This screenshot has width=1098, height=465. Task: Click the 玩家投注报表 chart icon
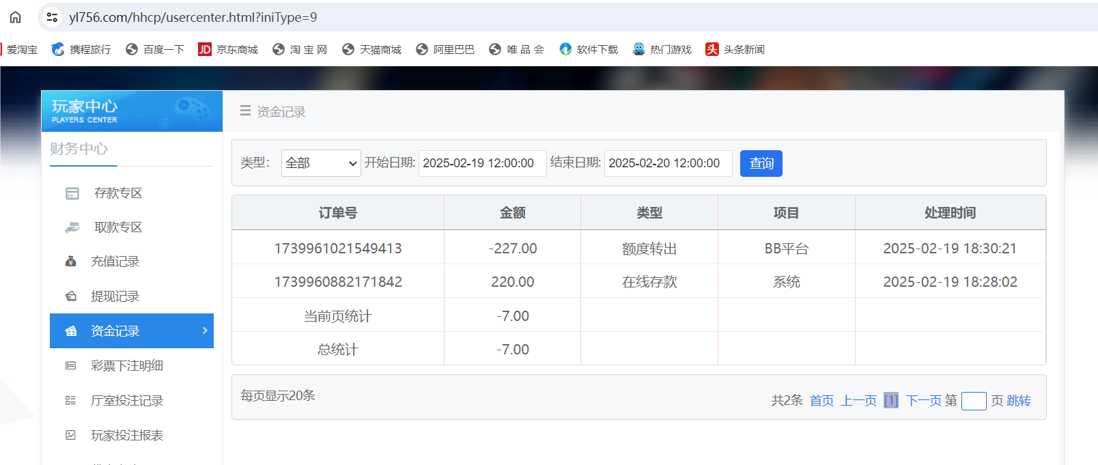click(x=70, y=435)
